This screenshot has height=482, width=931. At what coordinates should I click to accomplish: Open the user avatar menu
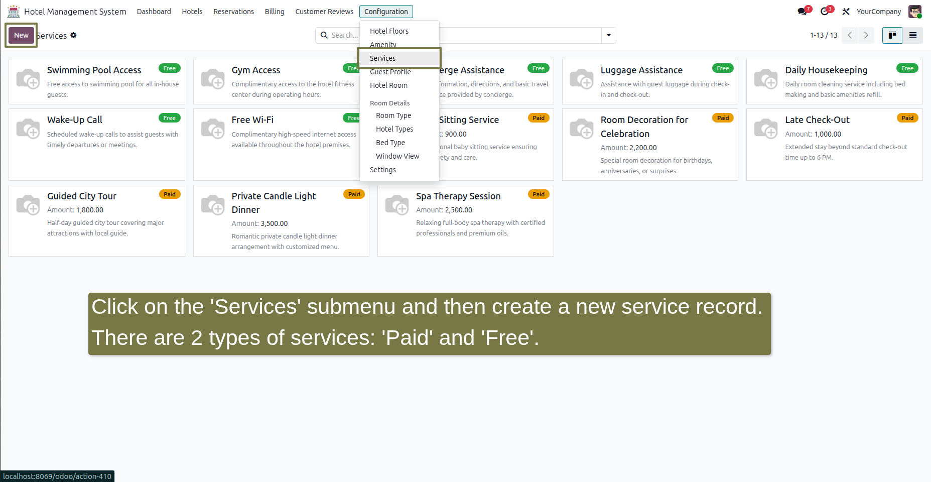pyautogui.click(x=915, y=11)
